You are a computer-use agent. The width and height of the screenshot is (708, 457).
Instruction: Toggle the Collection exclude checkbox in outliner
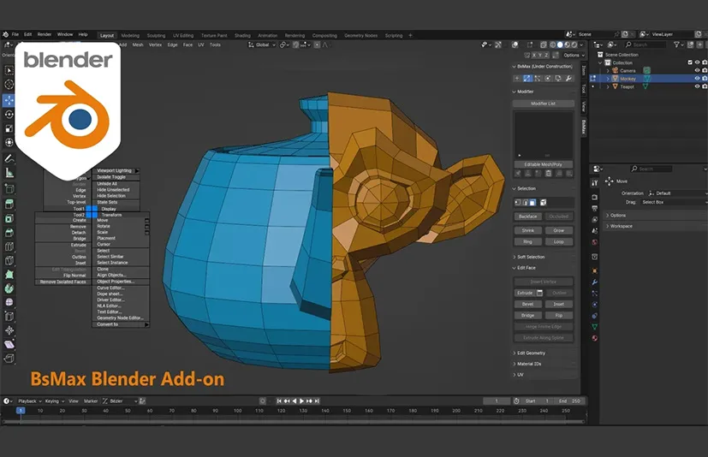[689, 62]
